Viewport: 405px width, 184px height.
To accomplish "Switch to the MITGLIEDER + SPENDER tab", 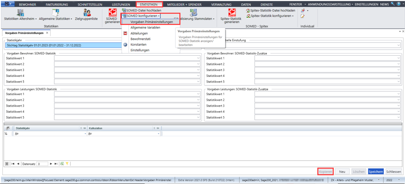I will [x=184, y=4].
